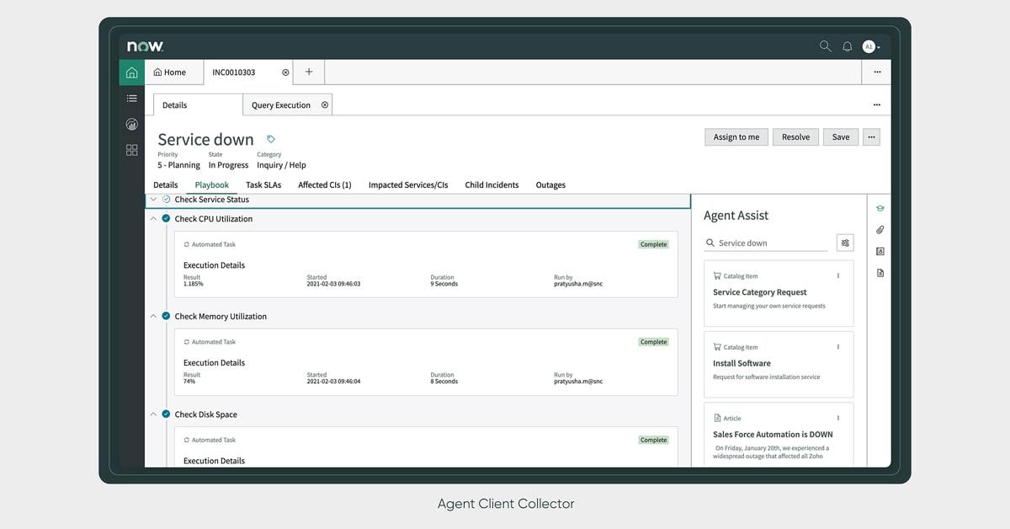1010x529 pixels.
Task: Click the Resolve button
Action: point(795,136)
